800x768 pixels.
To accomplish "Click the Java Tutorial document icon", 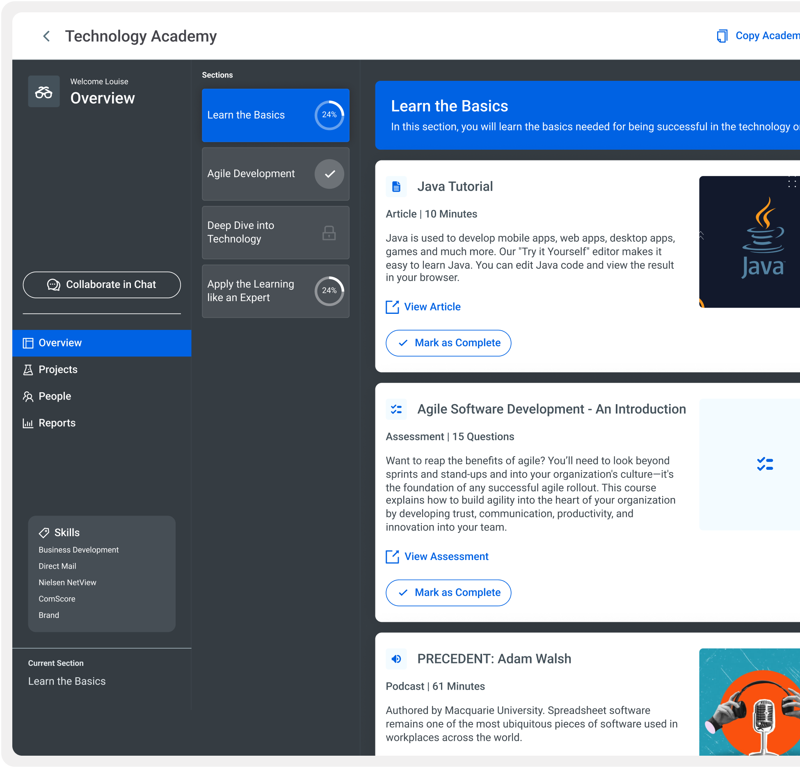I will point(396,187).
